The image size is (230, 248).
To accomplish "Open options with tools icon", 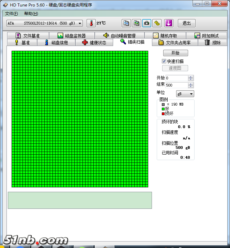I will [x=157, y=23].
